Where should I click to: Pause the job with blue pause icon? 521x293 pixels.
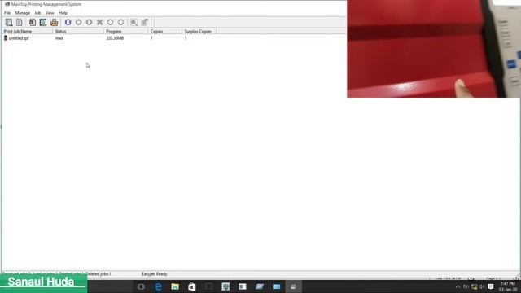68,22
